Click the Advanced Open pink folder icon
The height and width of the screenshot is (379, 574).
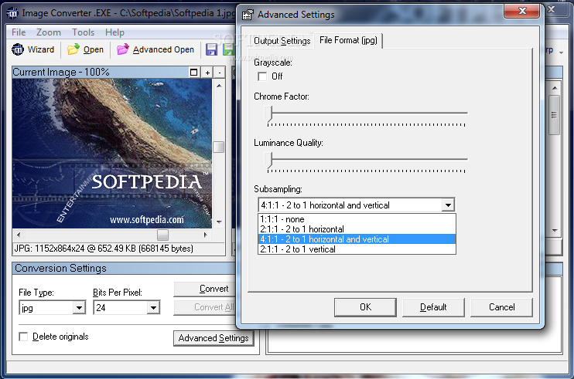click(123, 49)
